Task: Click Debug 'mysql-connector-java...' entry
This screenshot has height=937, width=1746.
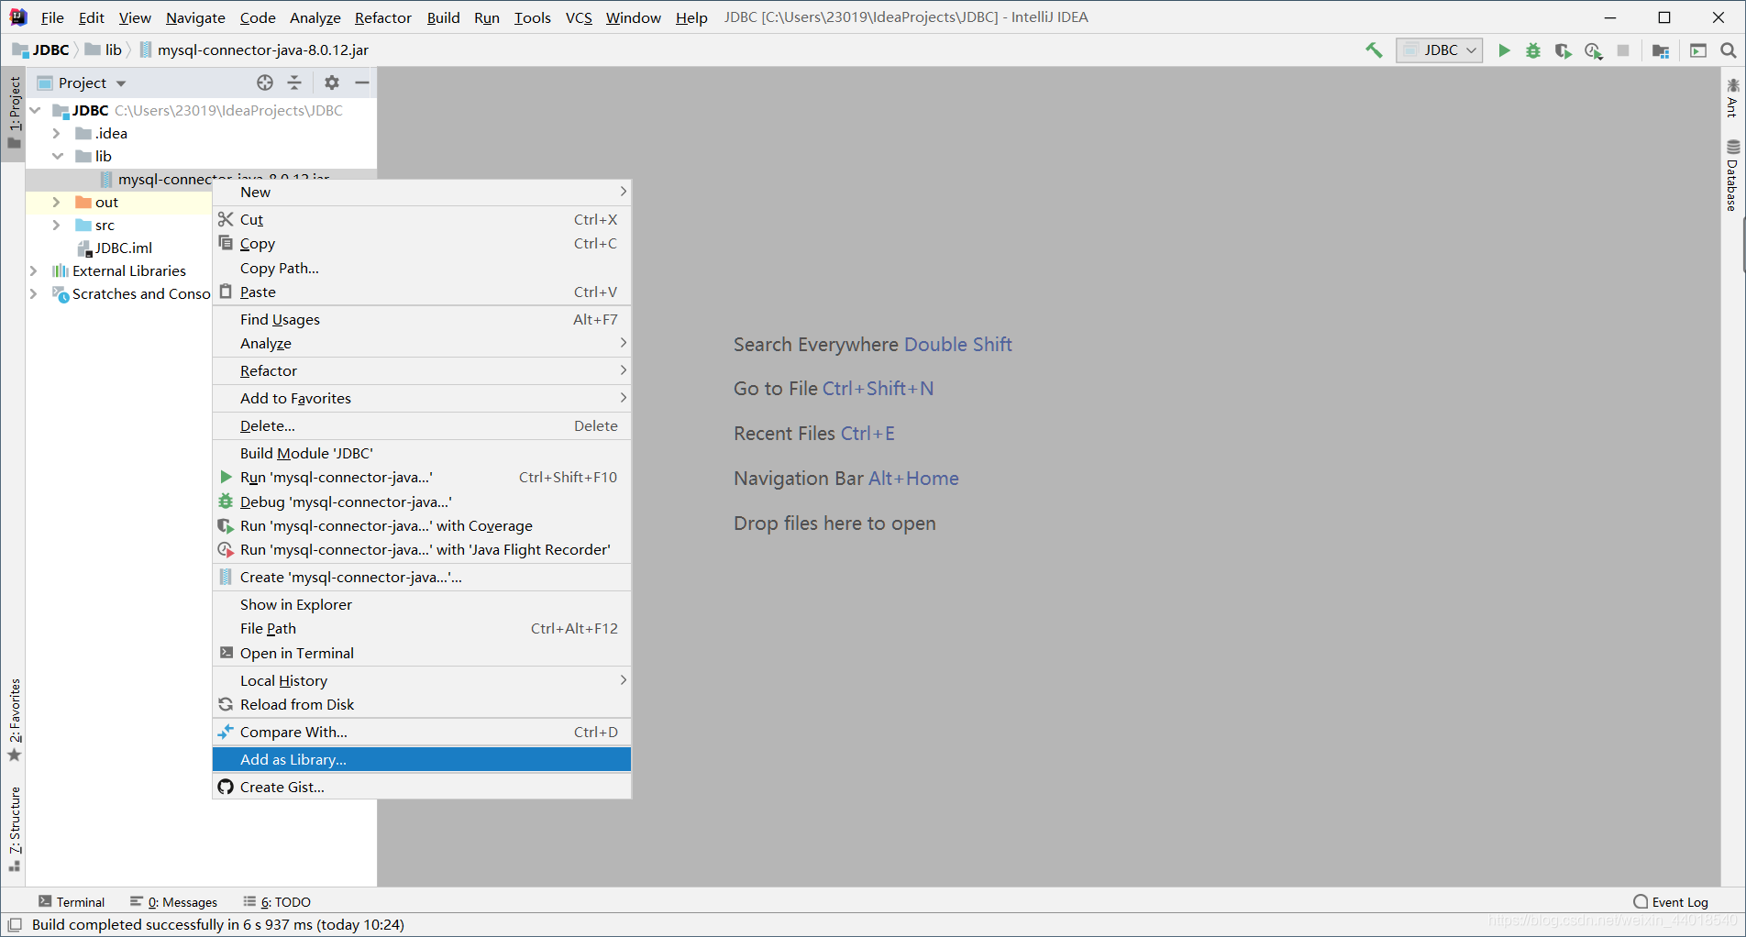Action: pyautogui.click(x=422, y=502)
